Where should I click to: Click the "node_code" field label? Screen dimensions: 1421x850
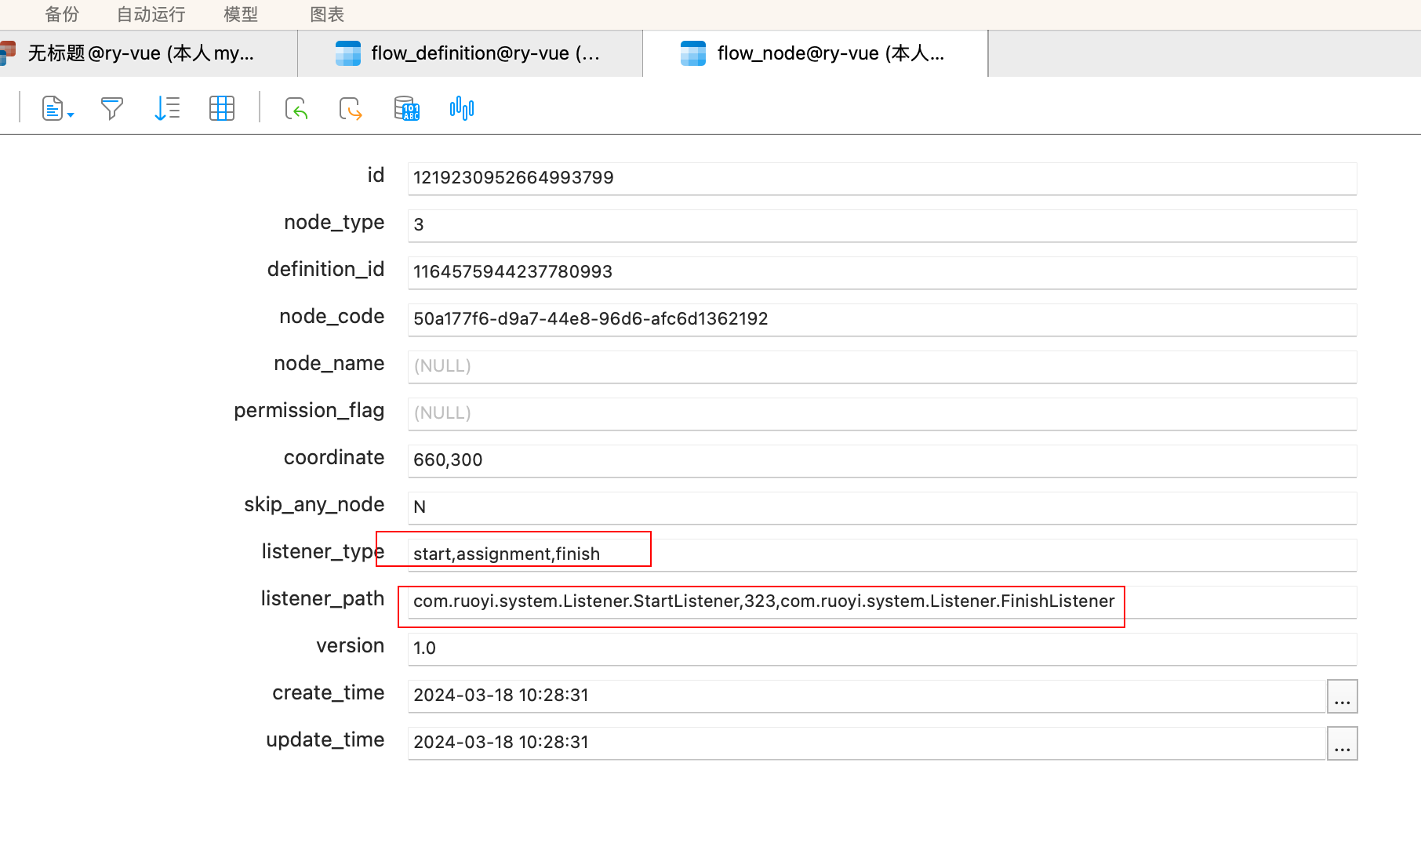coord(332,316)
